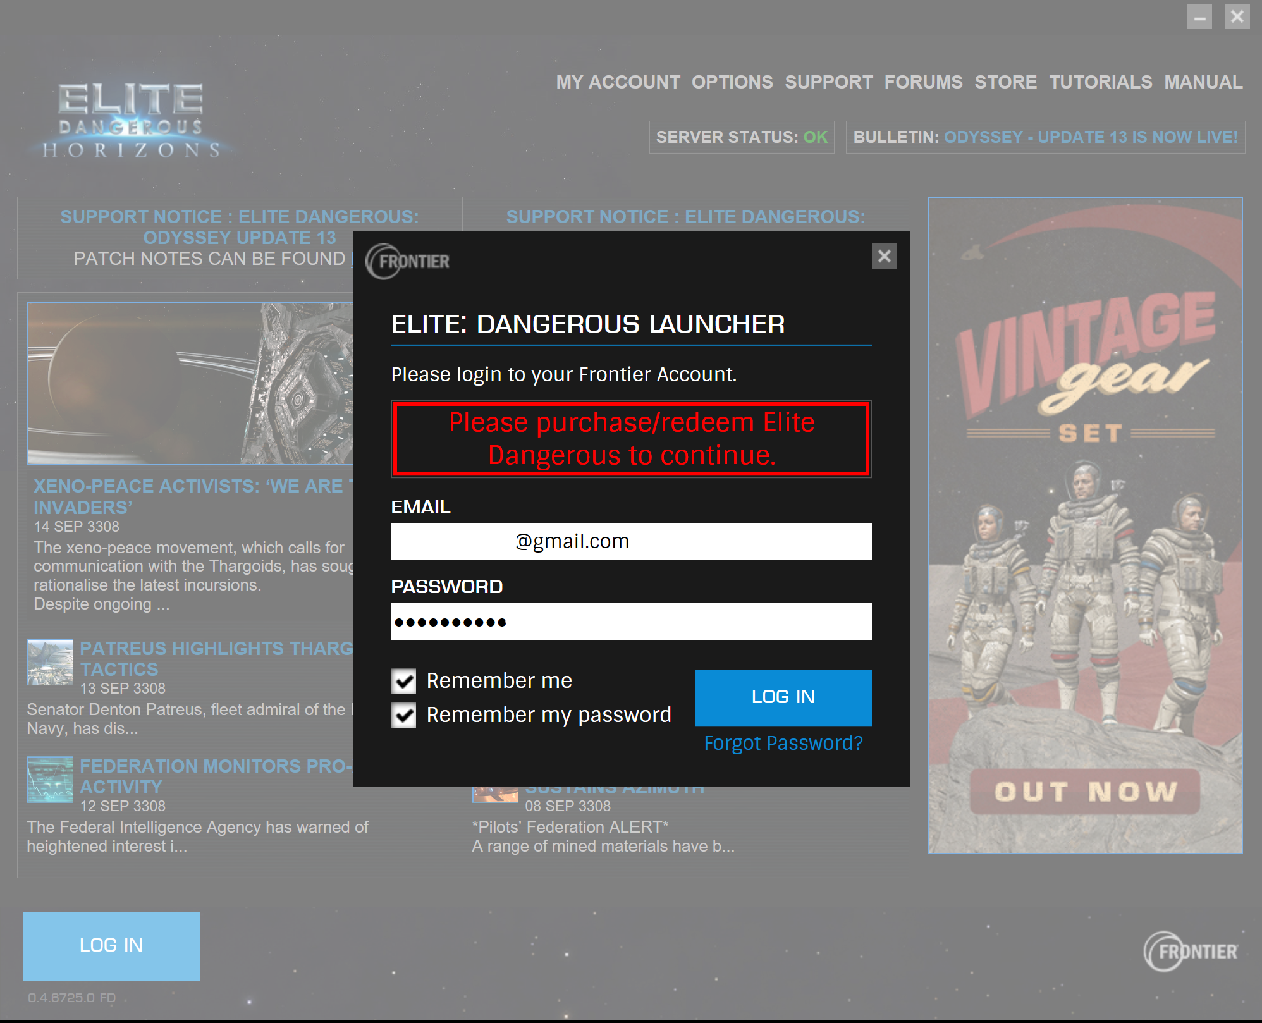Click the SERVER STATUS: OK indicator
Image resolution: width=1262 pixels, height=1023 pixels.
[x=742, y=137]
